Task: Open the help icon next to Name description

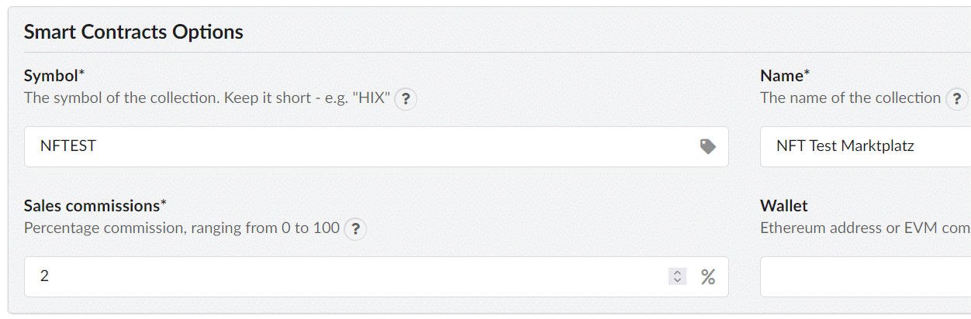Action: tap(958, 99)
